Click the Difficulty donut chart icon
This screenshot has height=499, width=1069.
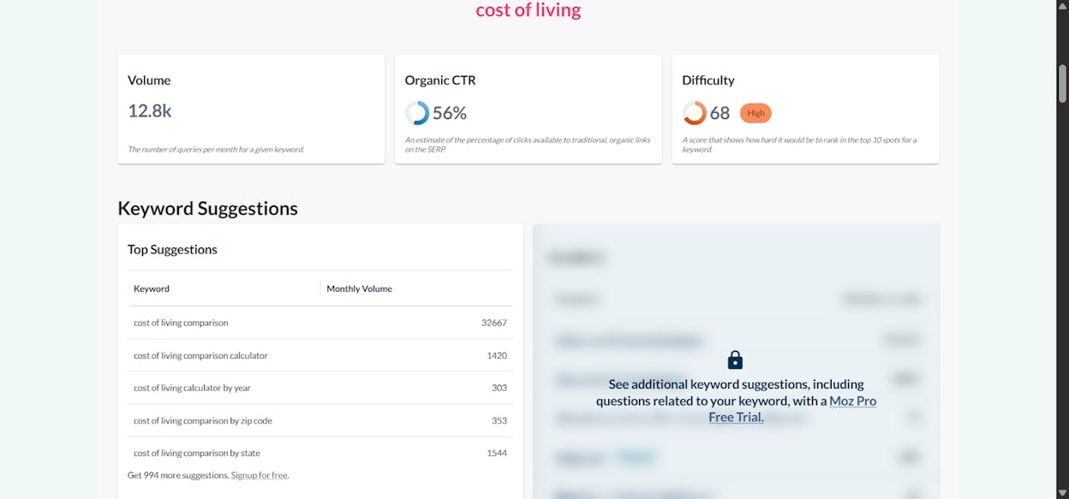(x=695, y=113)
